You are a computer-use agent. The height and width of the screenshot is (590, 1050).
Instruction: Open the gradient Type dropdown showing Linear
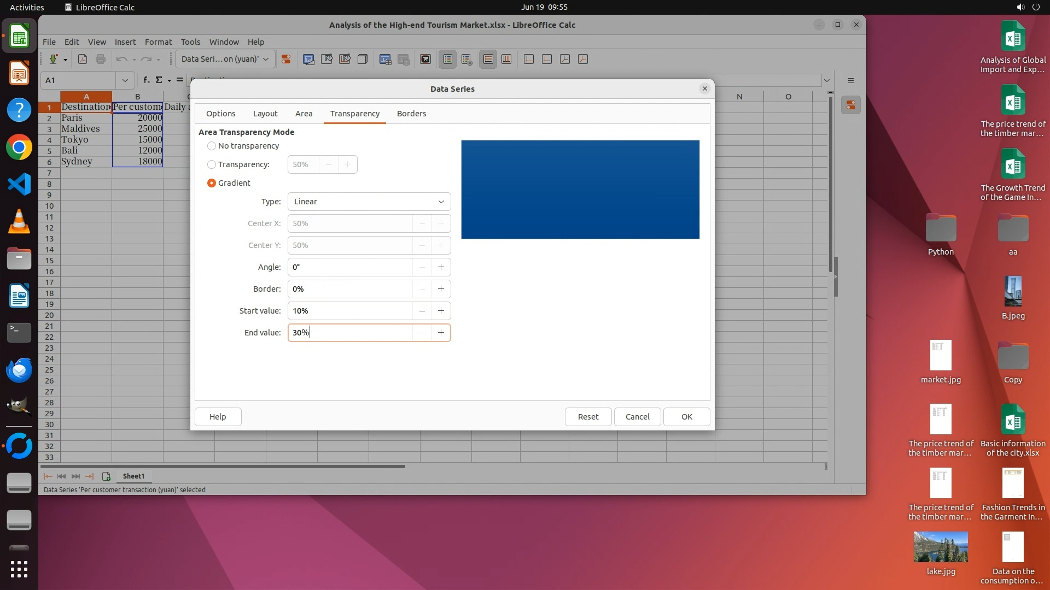[x=369, y=202]
